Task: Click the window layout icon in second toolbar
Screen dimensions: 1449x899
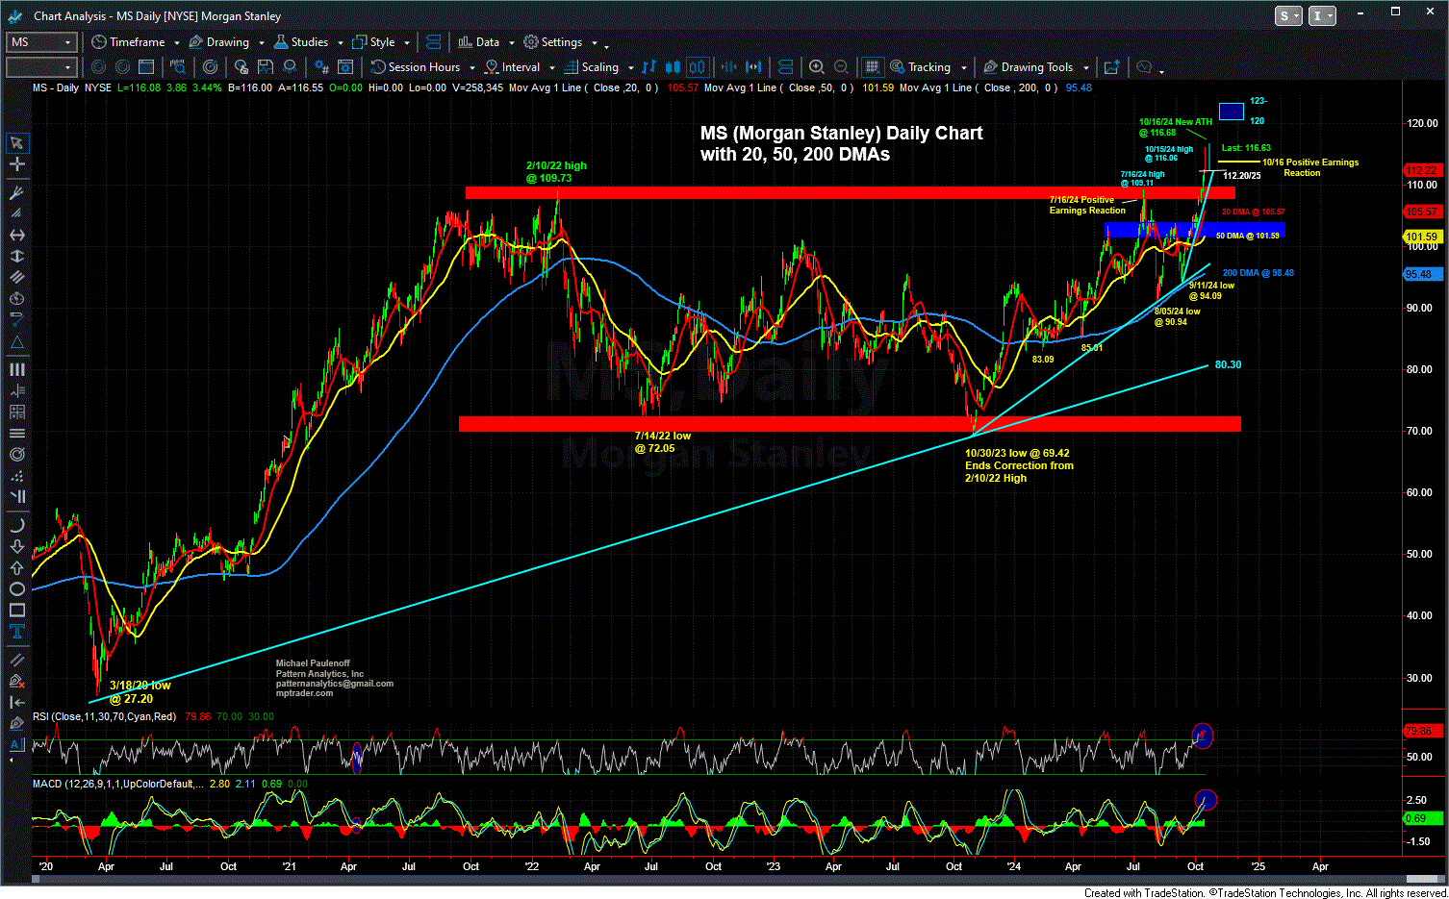Action: [146, 67]
